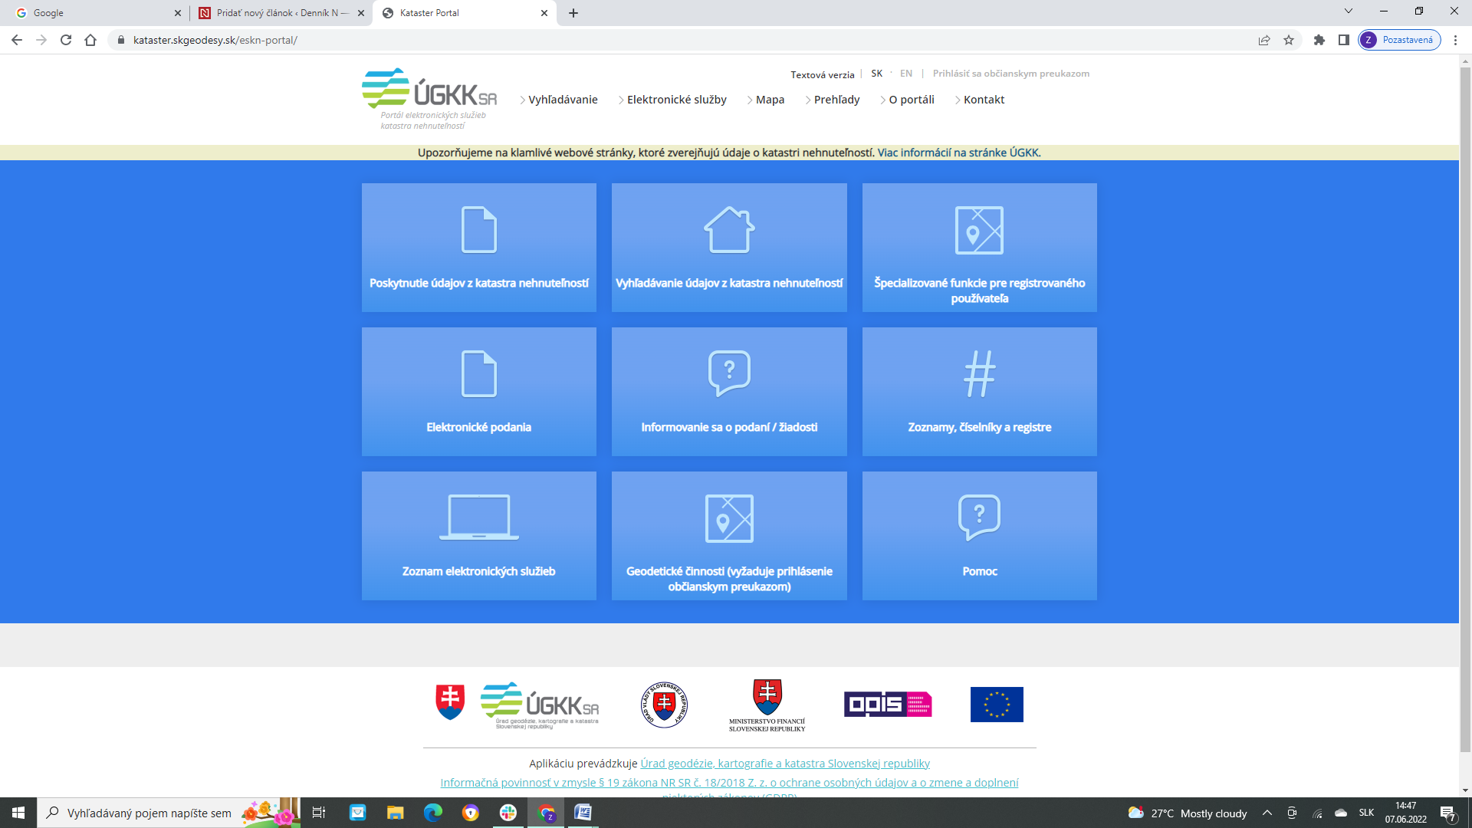Open Viac informácií na stránke ÚGKK link
Image resolution: width=1472 pixels, height=828 pixels.
[x=958, y=153]
